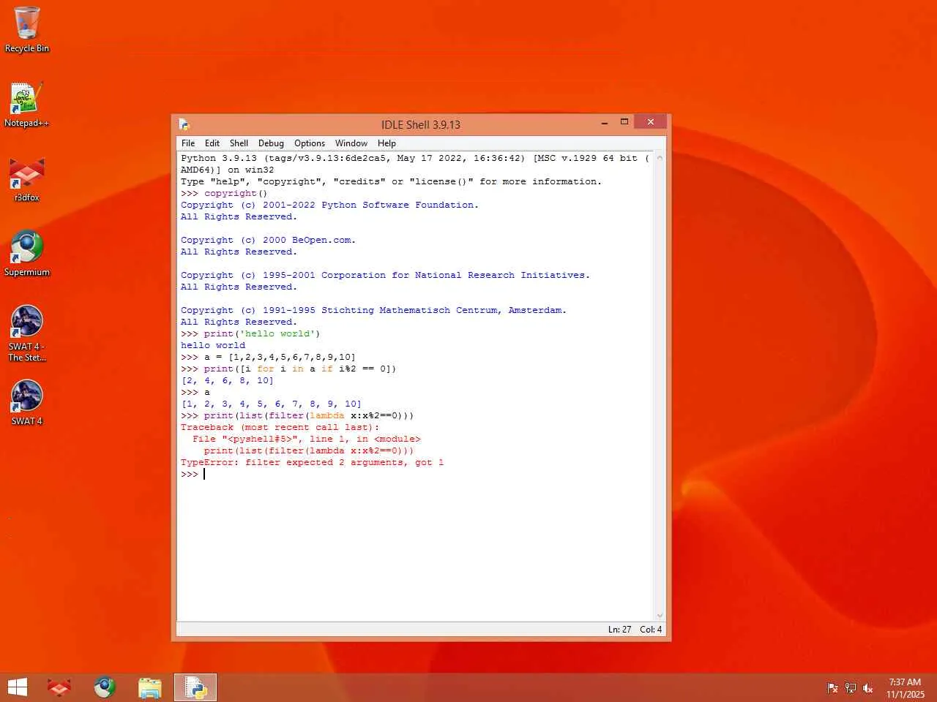Click the 'Corporation for National Research Initiatives' line
Image resolution: width=937 pixels, height=702 pixels.
click(x=385, y=275)
